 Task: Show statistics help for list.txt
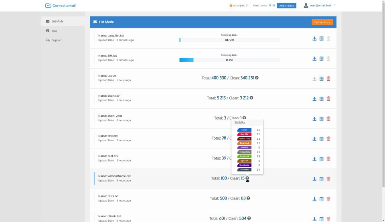click(257, 78)
